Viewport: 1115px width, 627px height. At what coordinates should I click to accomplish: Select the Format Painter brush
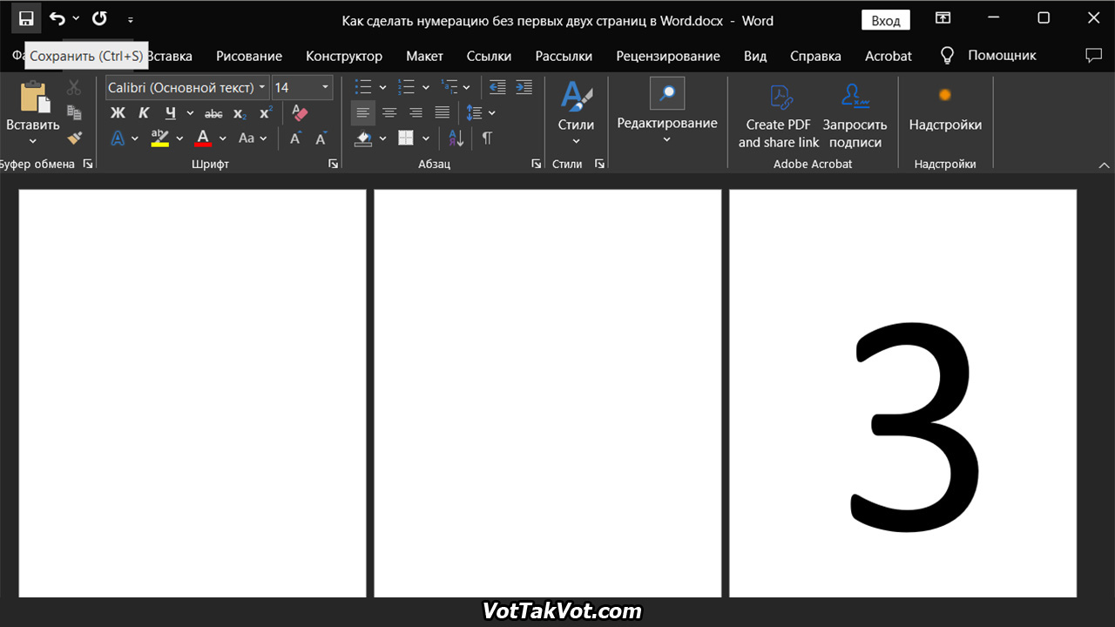coord(74,138)
